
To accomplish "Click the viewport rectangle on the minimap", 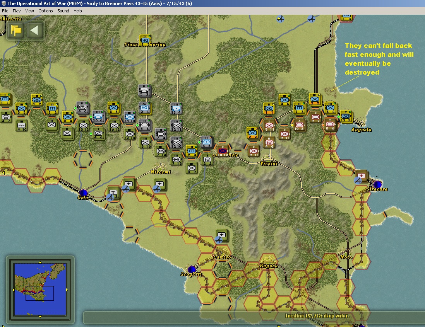I will [39, 293].
